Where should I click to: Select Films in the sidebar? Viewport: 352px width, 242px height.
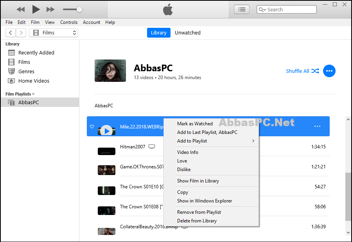pos(40,62)
